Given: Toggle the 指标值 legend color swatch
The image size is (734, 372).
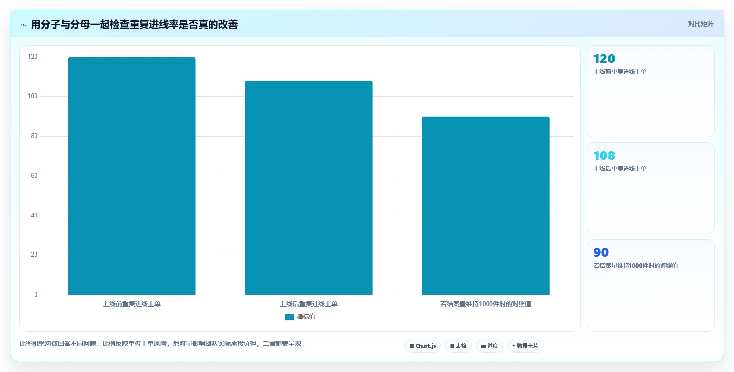Looking at the screenshot, I should click(289, 317).
